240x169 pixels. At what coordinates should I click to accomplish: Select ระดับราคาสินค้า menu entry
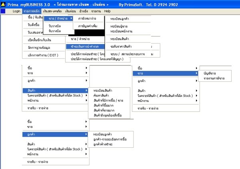tap(121, 46)
